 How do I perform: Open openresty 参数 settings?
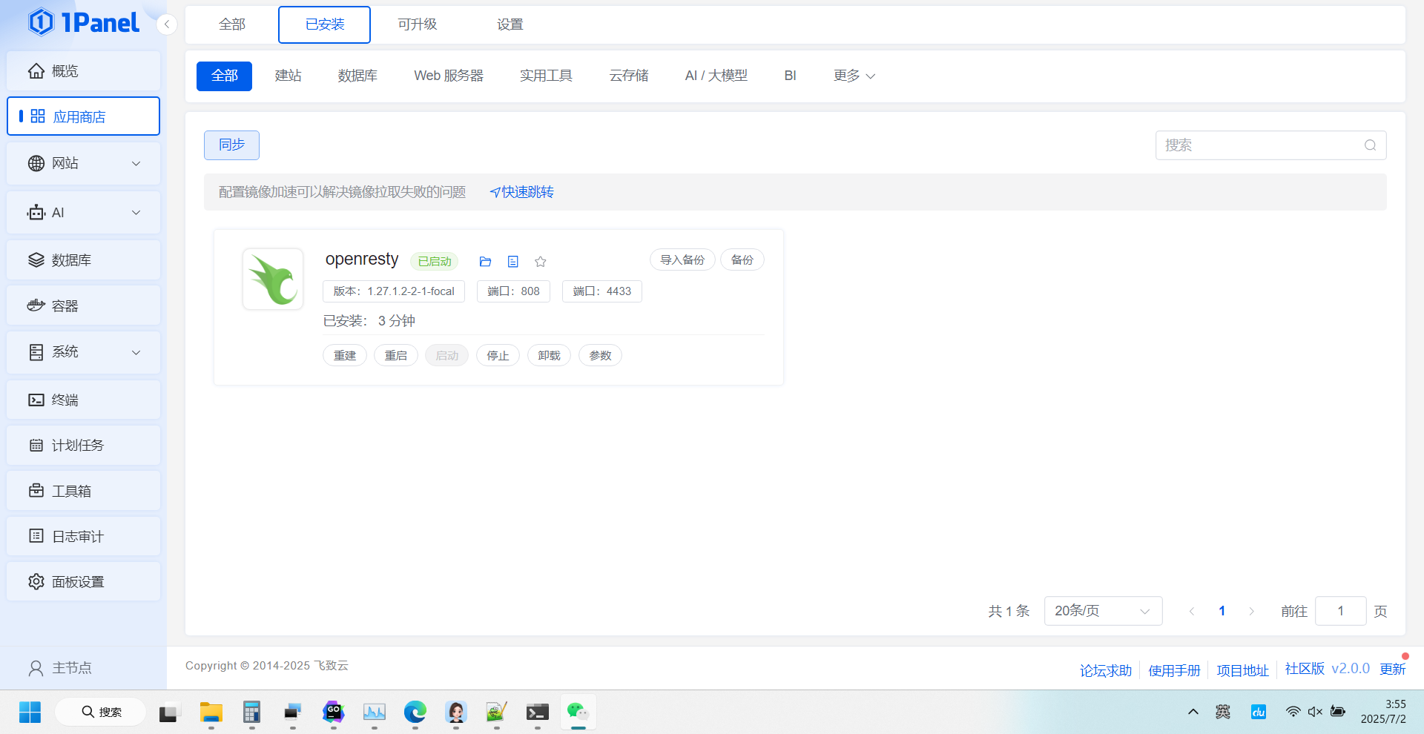click(600, 356)
